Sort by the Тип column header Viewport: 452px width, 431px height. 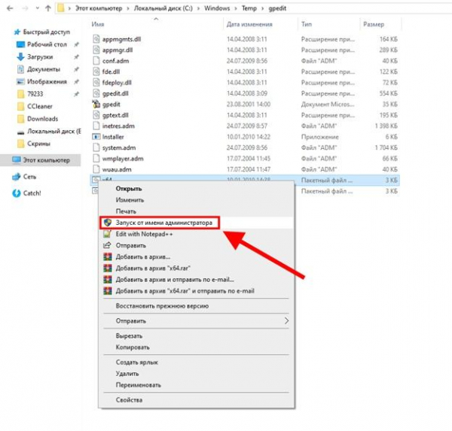coord(307,24)
